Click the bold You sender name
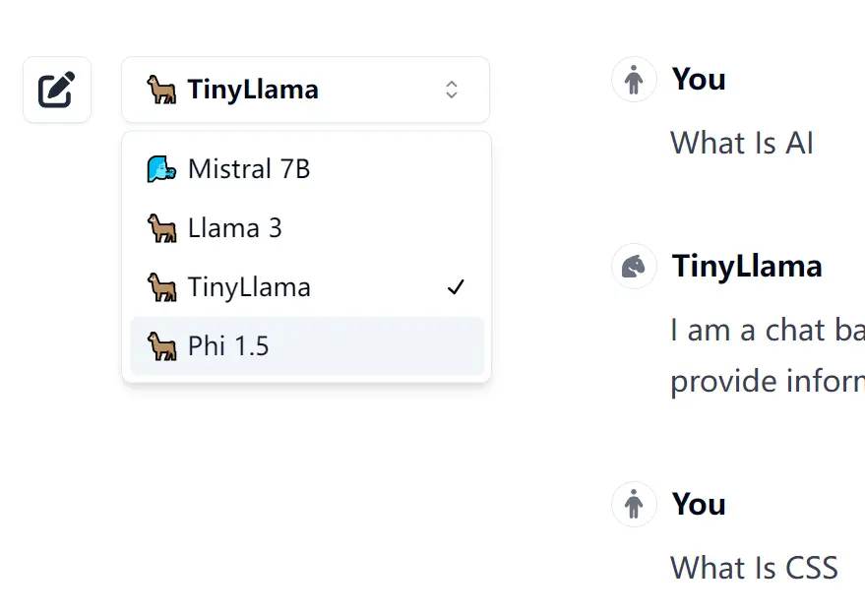The width and height of the screenshot is (865, 615). coord(698,80)
